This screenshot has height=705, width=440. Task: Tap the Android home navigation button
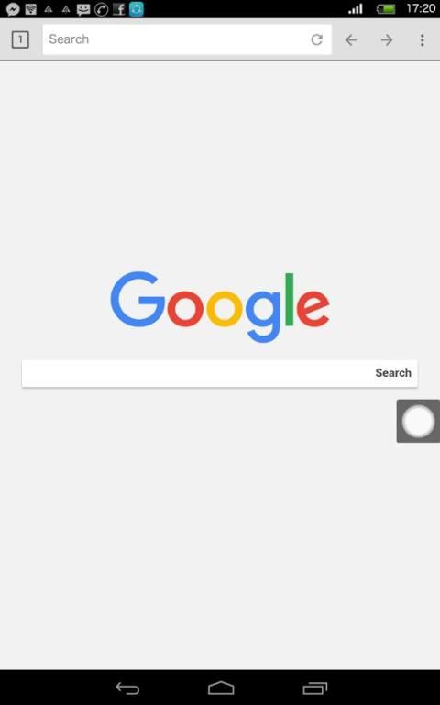pos(221,688)
